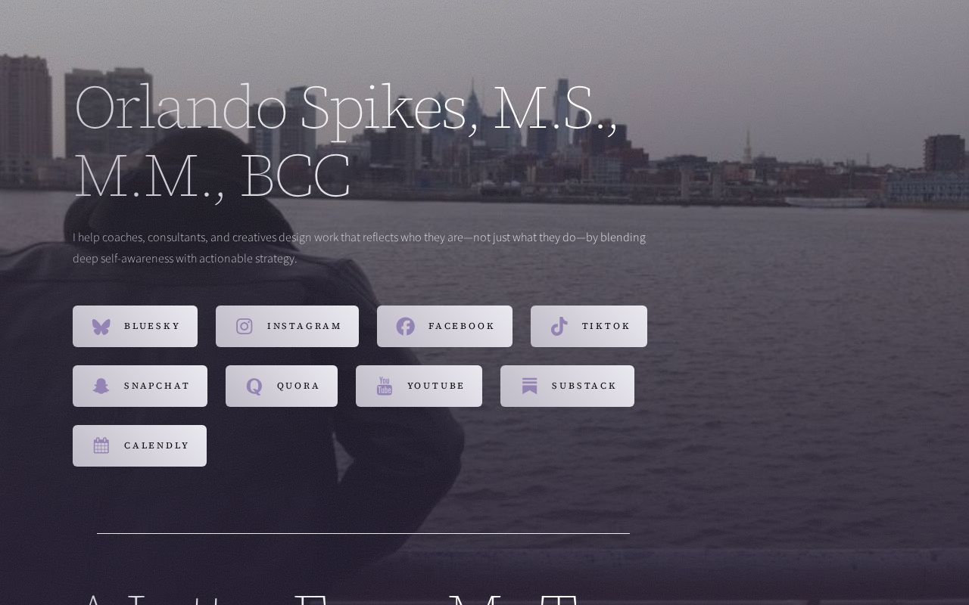Click the Calendly calendar icon

(x=101, y=446)
